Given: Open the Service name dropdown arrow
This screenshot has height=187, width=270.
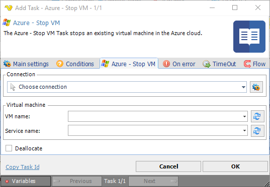Looking at the screenshot, I should click(244, 131).
